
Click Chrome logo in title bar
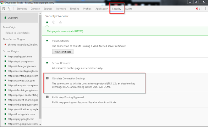[x=2, y=3]
